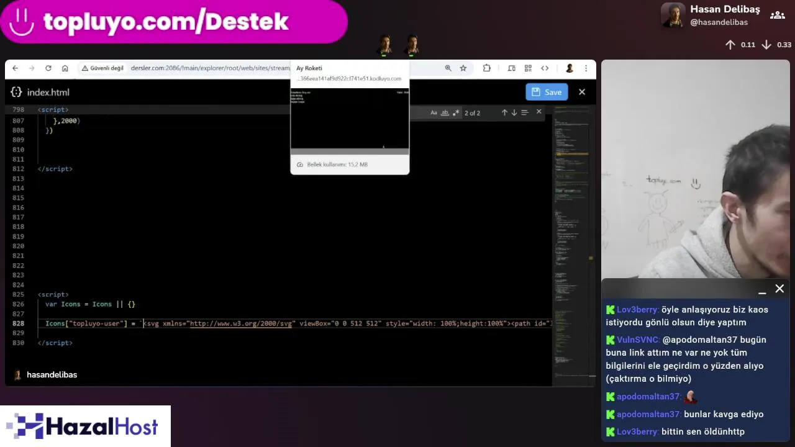The height and width of the screenshot is (447, 795).
Task: Bookmark this page with the star icon
Action: pos(463,68)
